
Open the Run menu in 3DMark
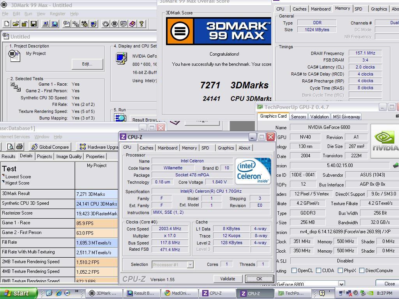28,14
